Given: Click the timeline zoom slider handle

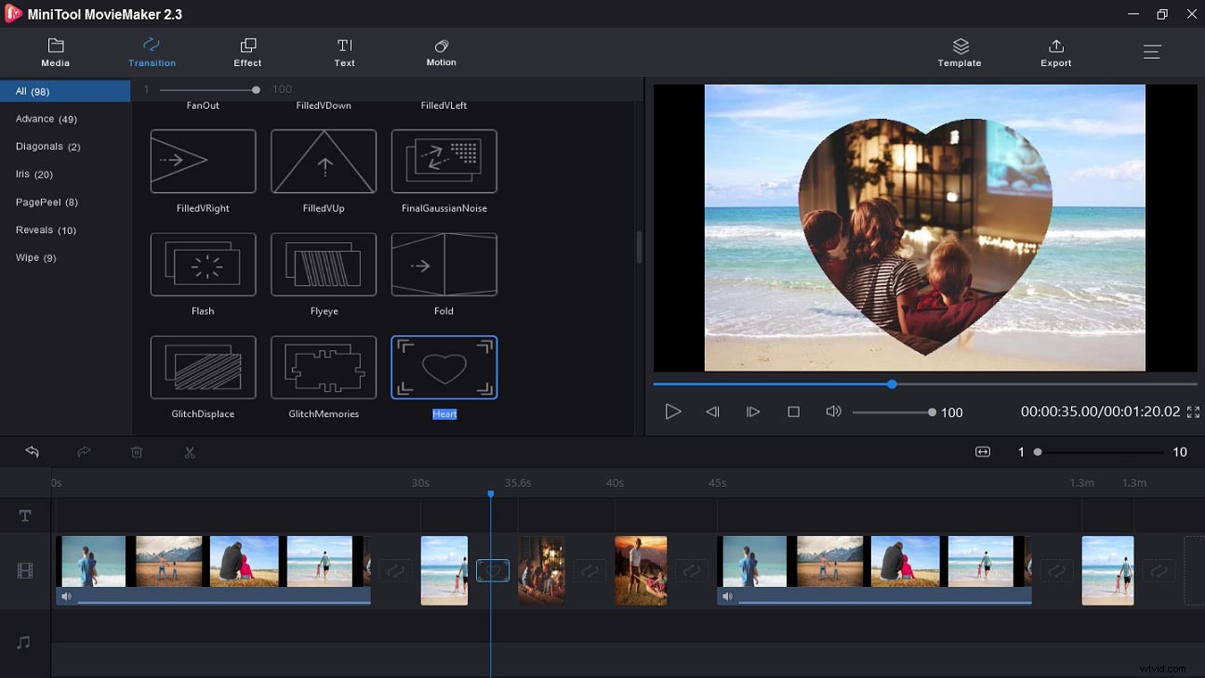Looking at the screenshot, I should [x=1038, y=452].
